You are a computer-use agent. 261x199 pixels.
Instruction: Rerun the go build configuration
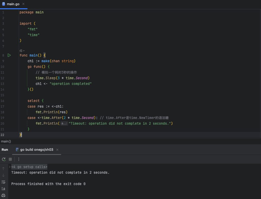[4, 159]
